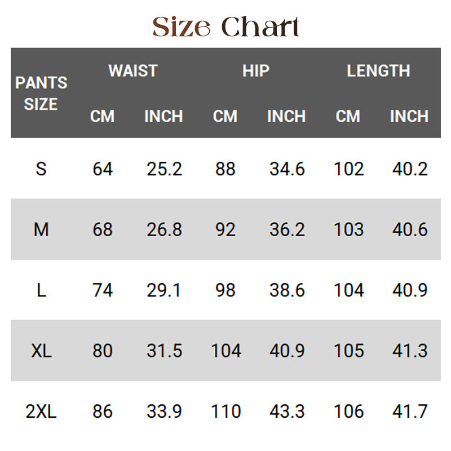Viewport: 451px width, 451px height.
Task: Select the M size row label
Action: pos(41,229)
